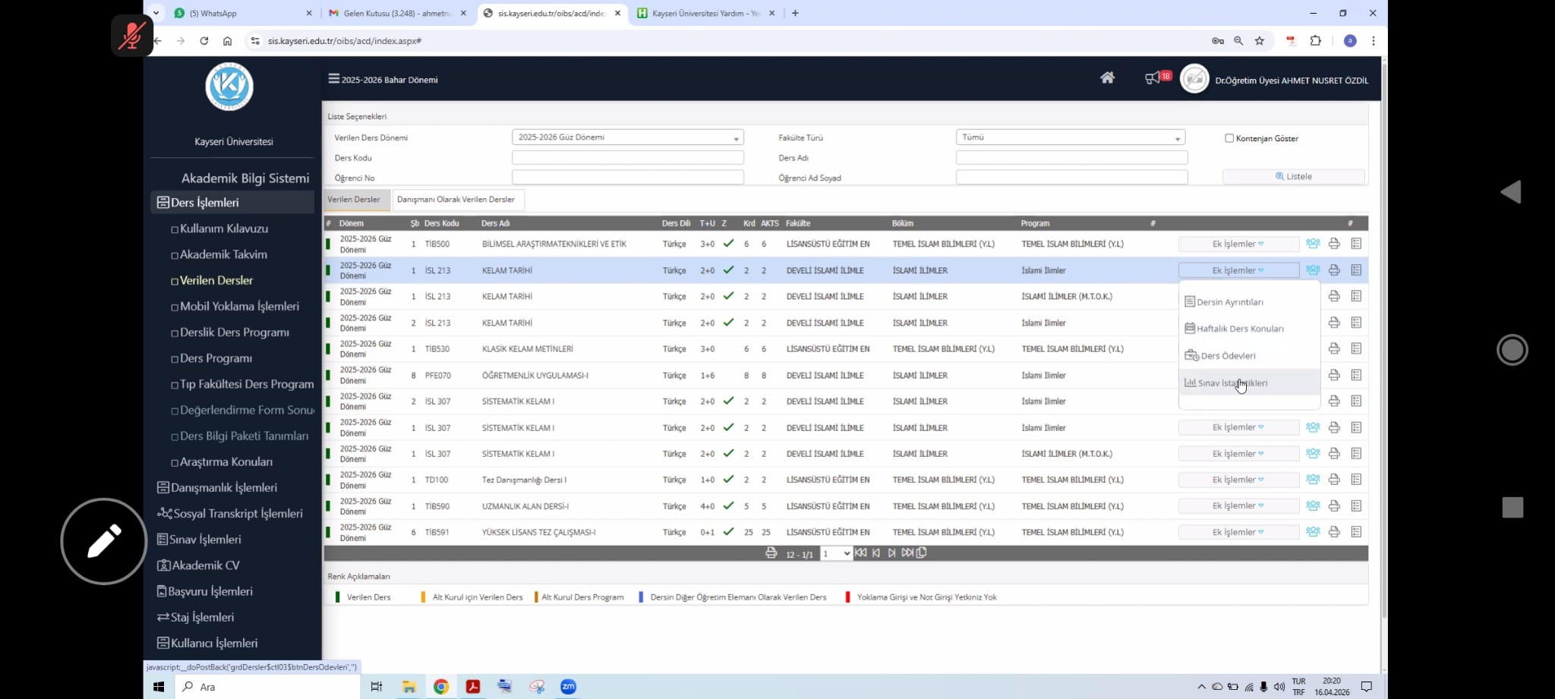Go to the last page arrow in pager
Viewport: 1555px width, 699px height.
(907, 553)
